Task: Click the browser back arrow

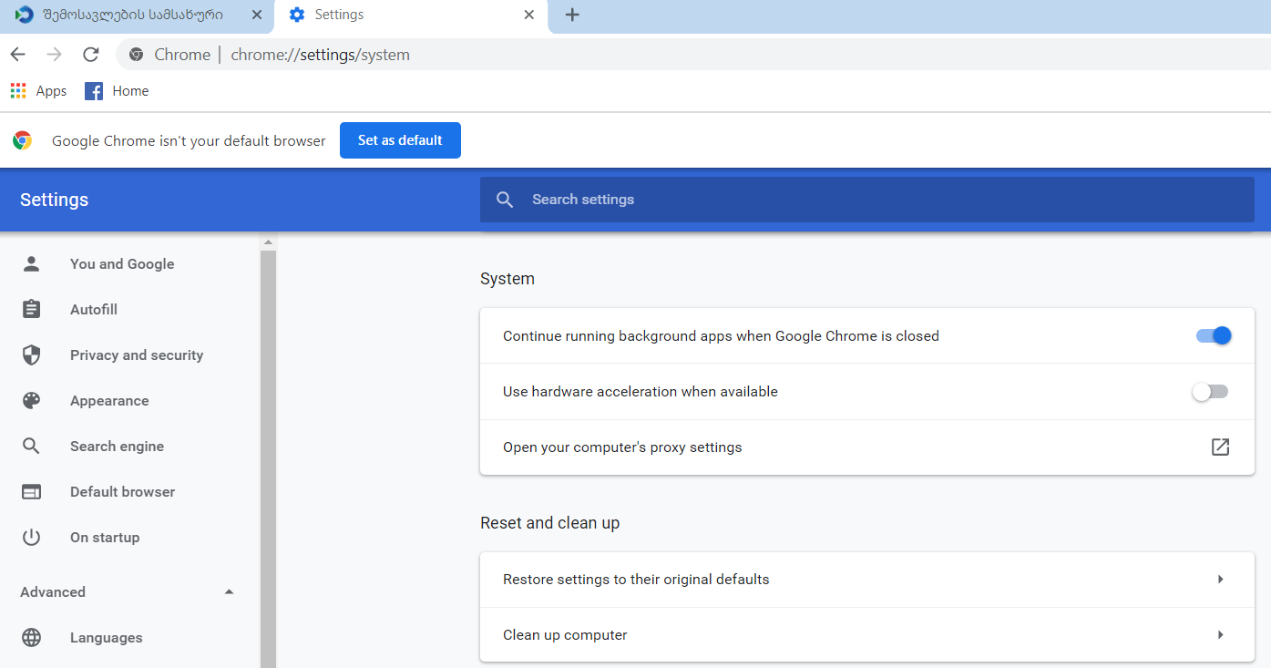Action: point(18,55)
